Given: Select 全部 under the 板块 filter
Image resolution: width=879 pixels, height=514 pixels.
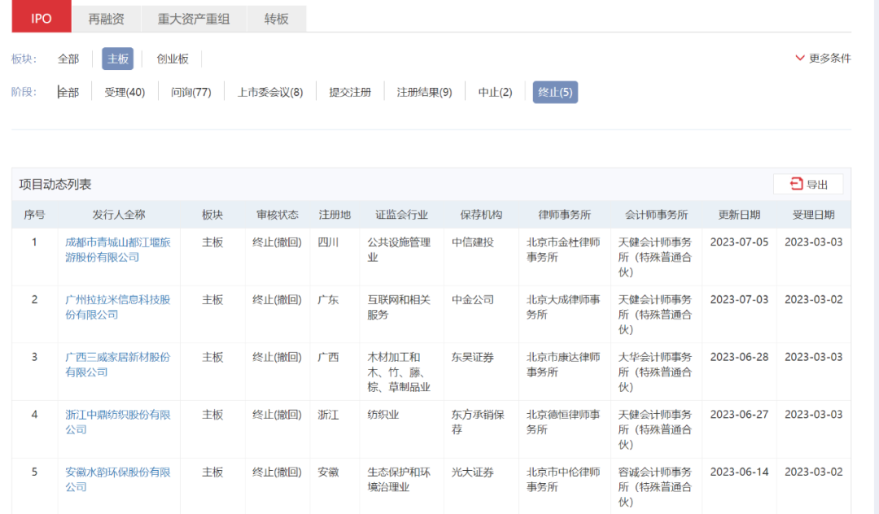Looking at the screenshot, I should pyautogui.click(x=68, y=59).
